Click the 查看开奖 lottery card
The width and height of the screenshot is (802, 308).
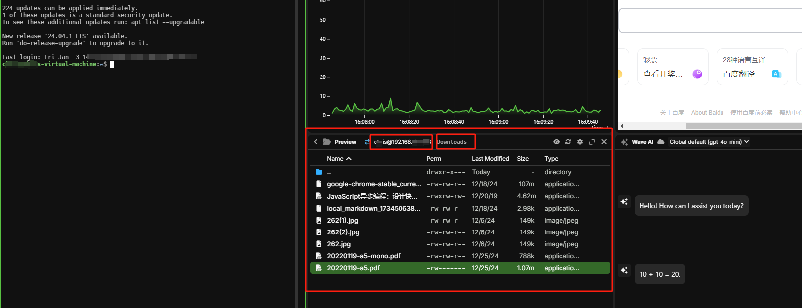coord(672,67)
